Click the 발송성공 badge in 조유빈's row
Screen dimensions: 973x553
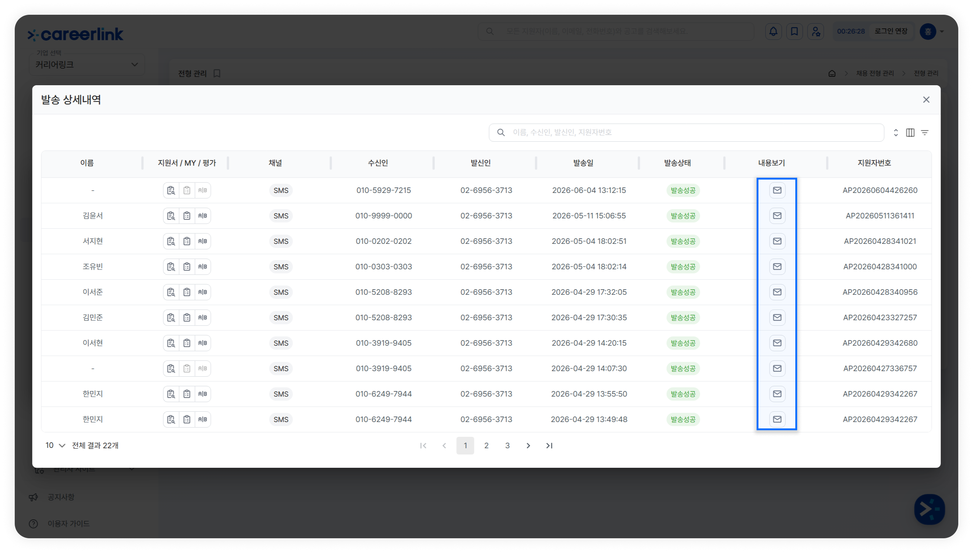[683, 267]
